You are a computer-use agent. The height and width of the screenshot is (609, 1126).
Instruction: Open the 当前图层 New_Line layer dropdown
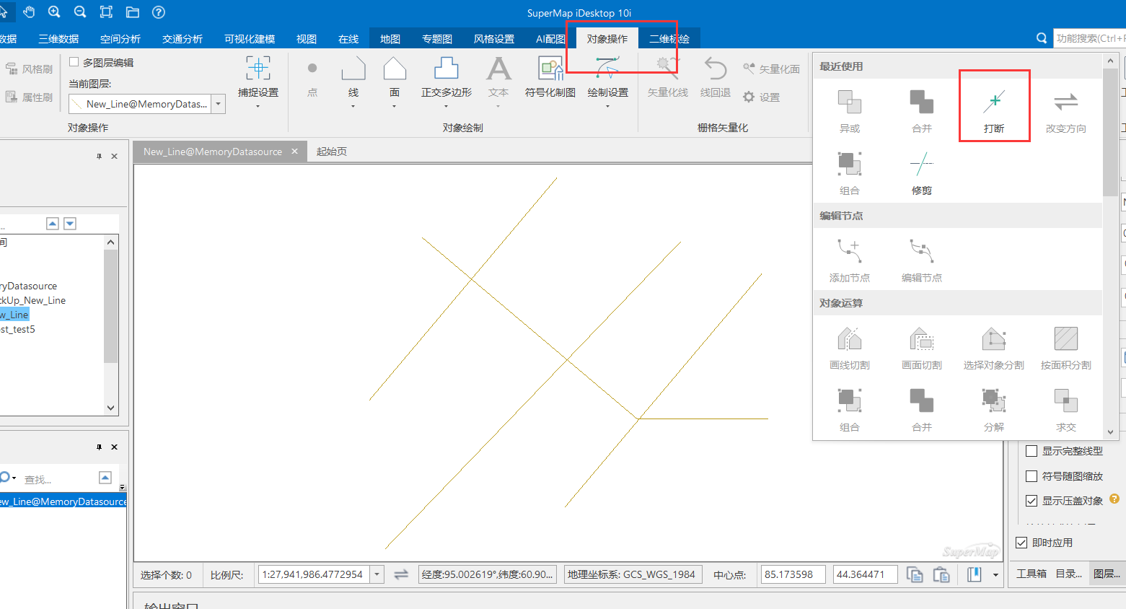[x=219, y=104]
